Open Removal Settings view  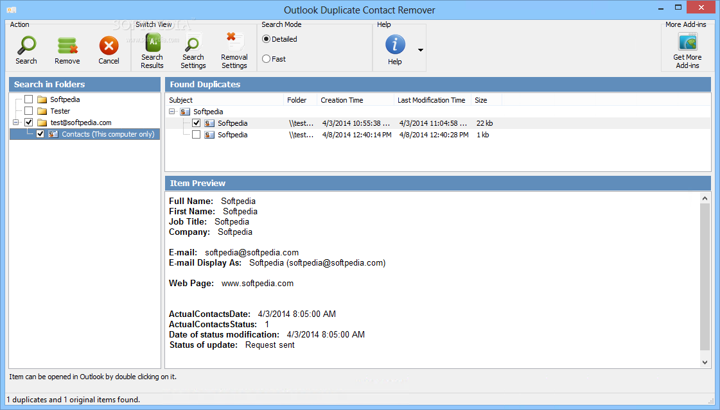[x=234, y=51]
